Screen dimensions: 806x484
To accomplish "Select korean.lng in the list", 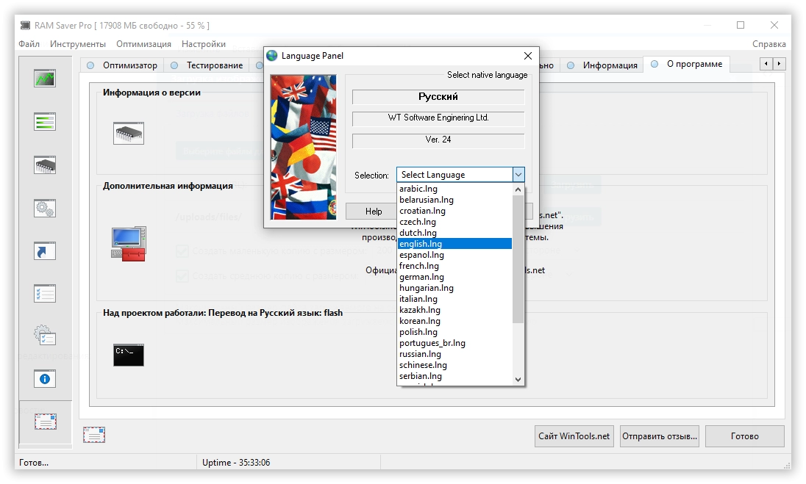I will [x=455, y=321].
